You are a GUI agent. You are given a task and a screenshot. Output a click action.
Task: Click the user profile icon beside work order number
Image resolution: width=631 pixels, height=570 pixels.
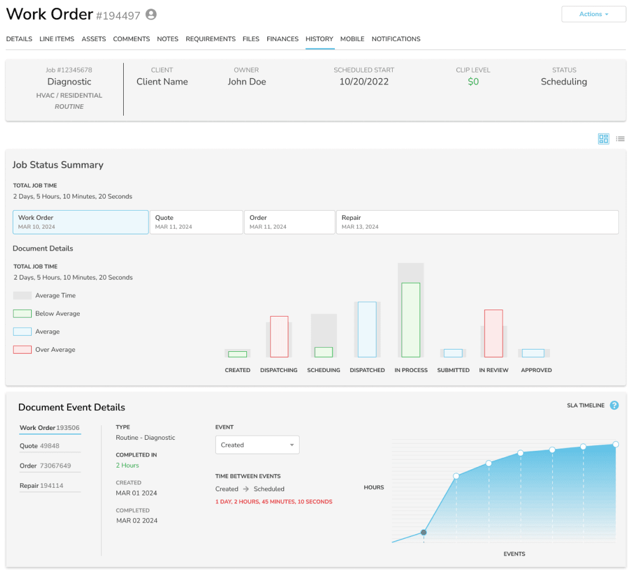[151, 14]
